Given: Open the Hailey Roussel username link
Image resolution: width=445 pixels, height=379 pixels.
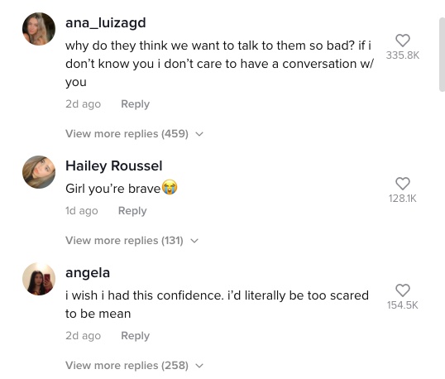Looking at the screenshot, I should coord(114,166).
